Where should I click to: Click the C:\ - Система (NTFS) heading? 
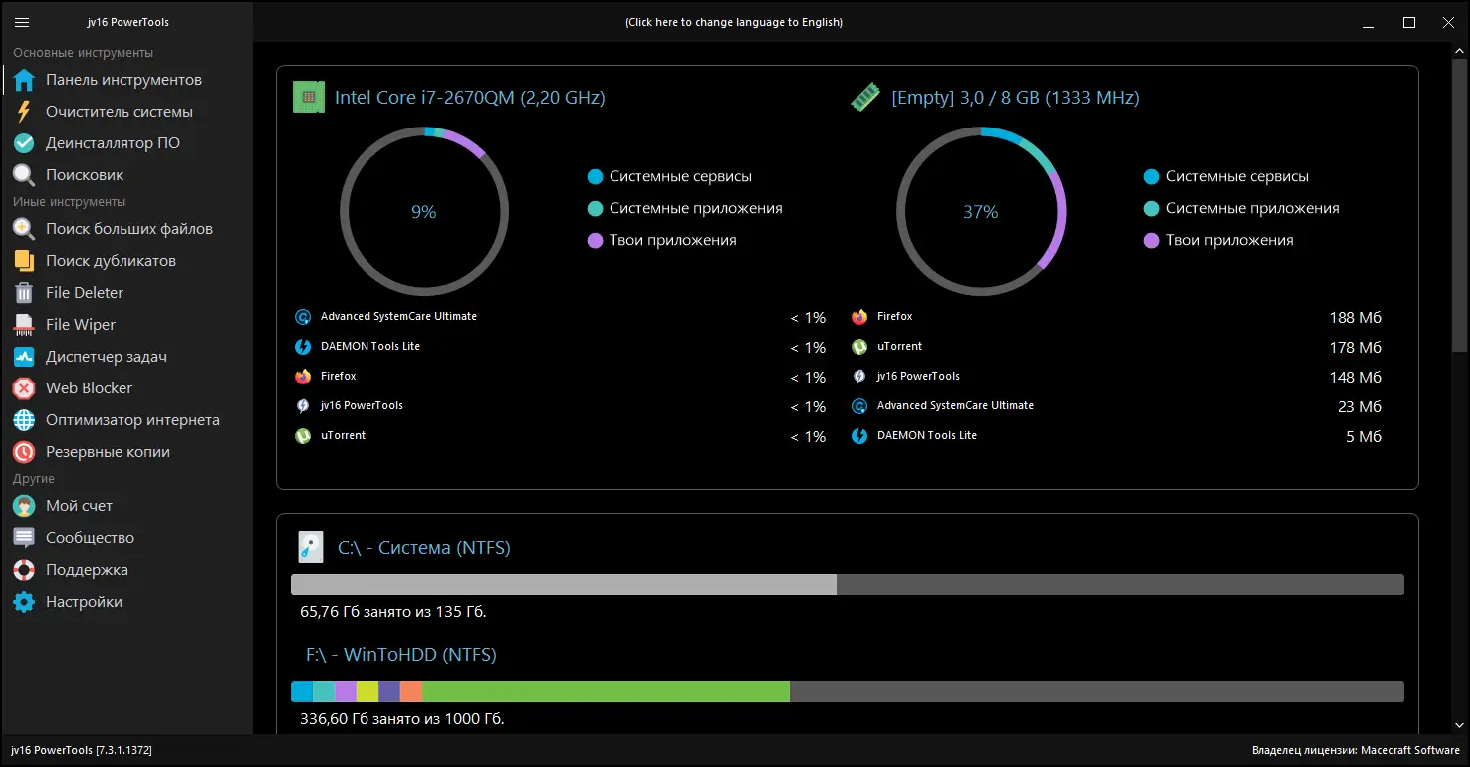coord(424,548)
